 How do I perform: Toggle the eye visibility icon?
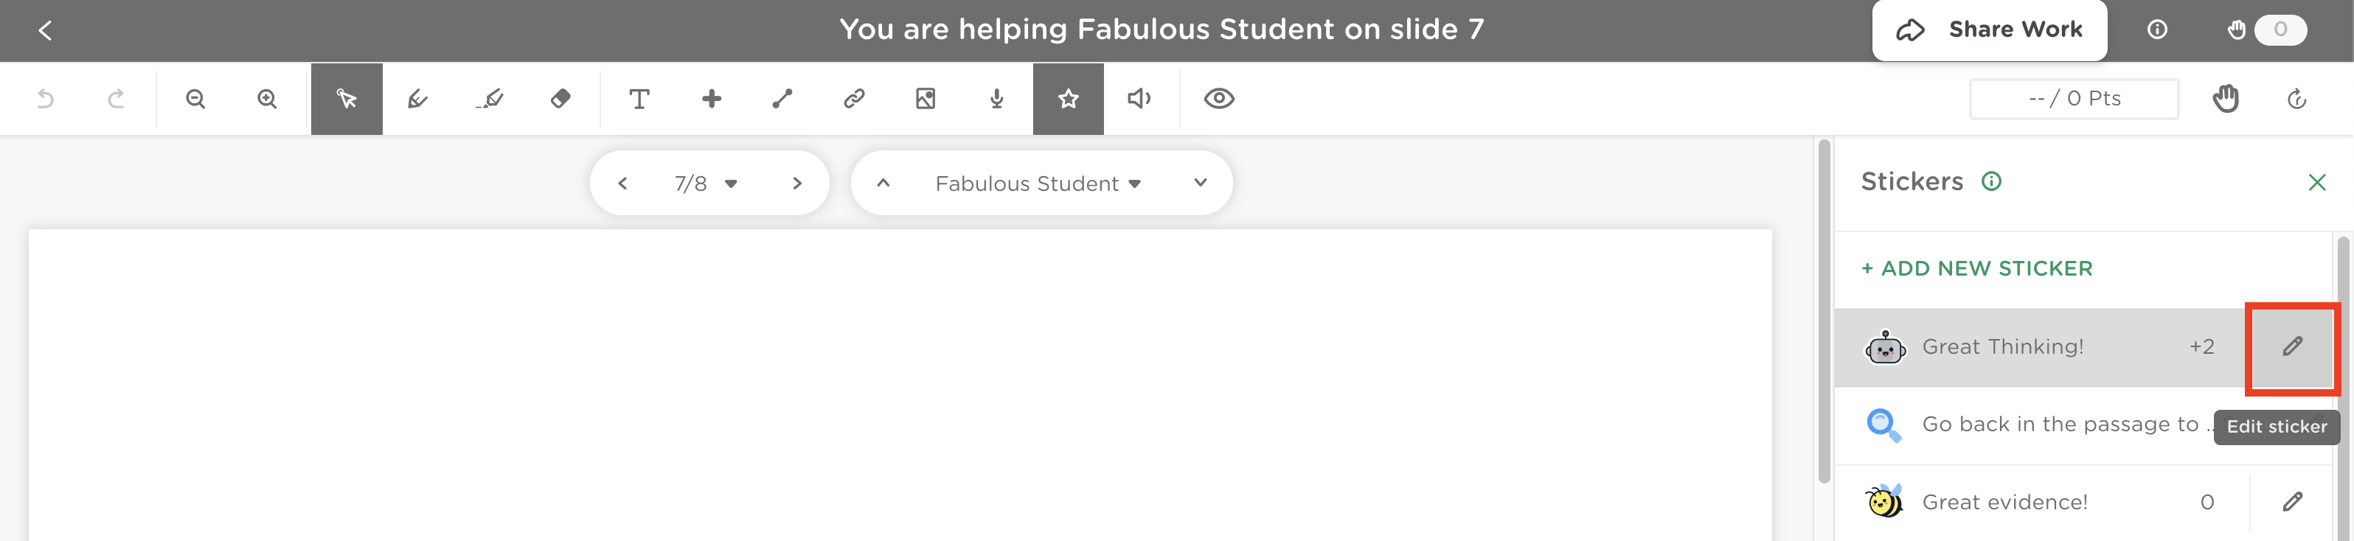[x=1219, y=99]
